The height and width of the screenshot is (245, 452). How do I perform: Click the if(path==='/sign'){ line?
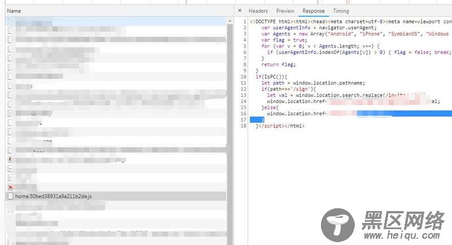tap(288, 89)
